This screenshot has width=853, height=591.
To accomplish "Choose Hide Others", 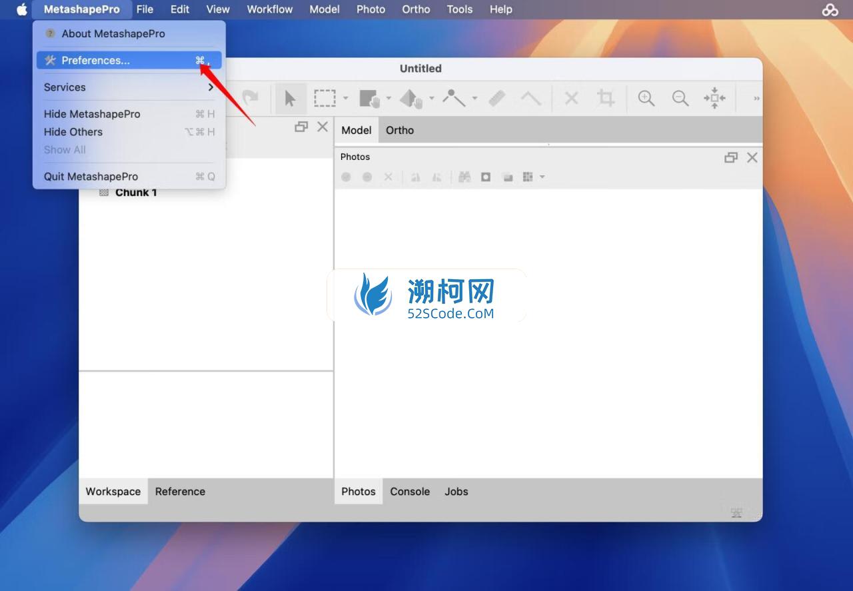I will tap(129, 132).
